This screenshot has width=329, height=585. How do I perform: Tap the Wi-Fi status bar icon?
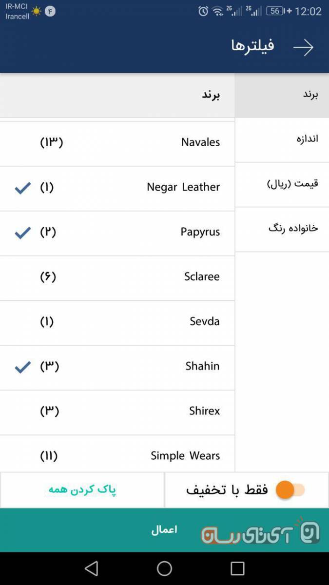click(x=218, y=11)
